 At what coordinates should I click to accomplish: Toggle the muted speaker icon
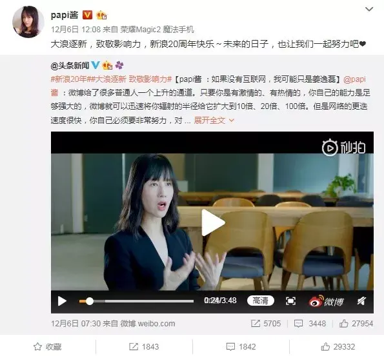tap(361, 301)
